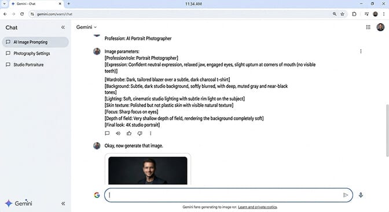
Task: Click the Google G logo by input
Action: tap(97, 195)
